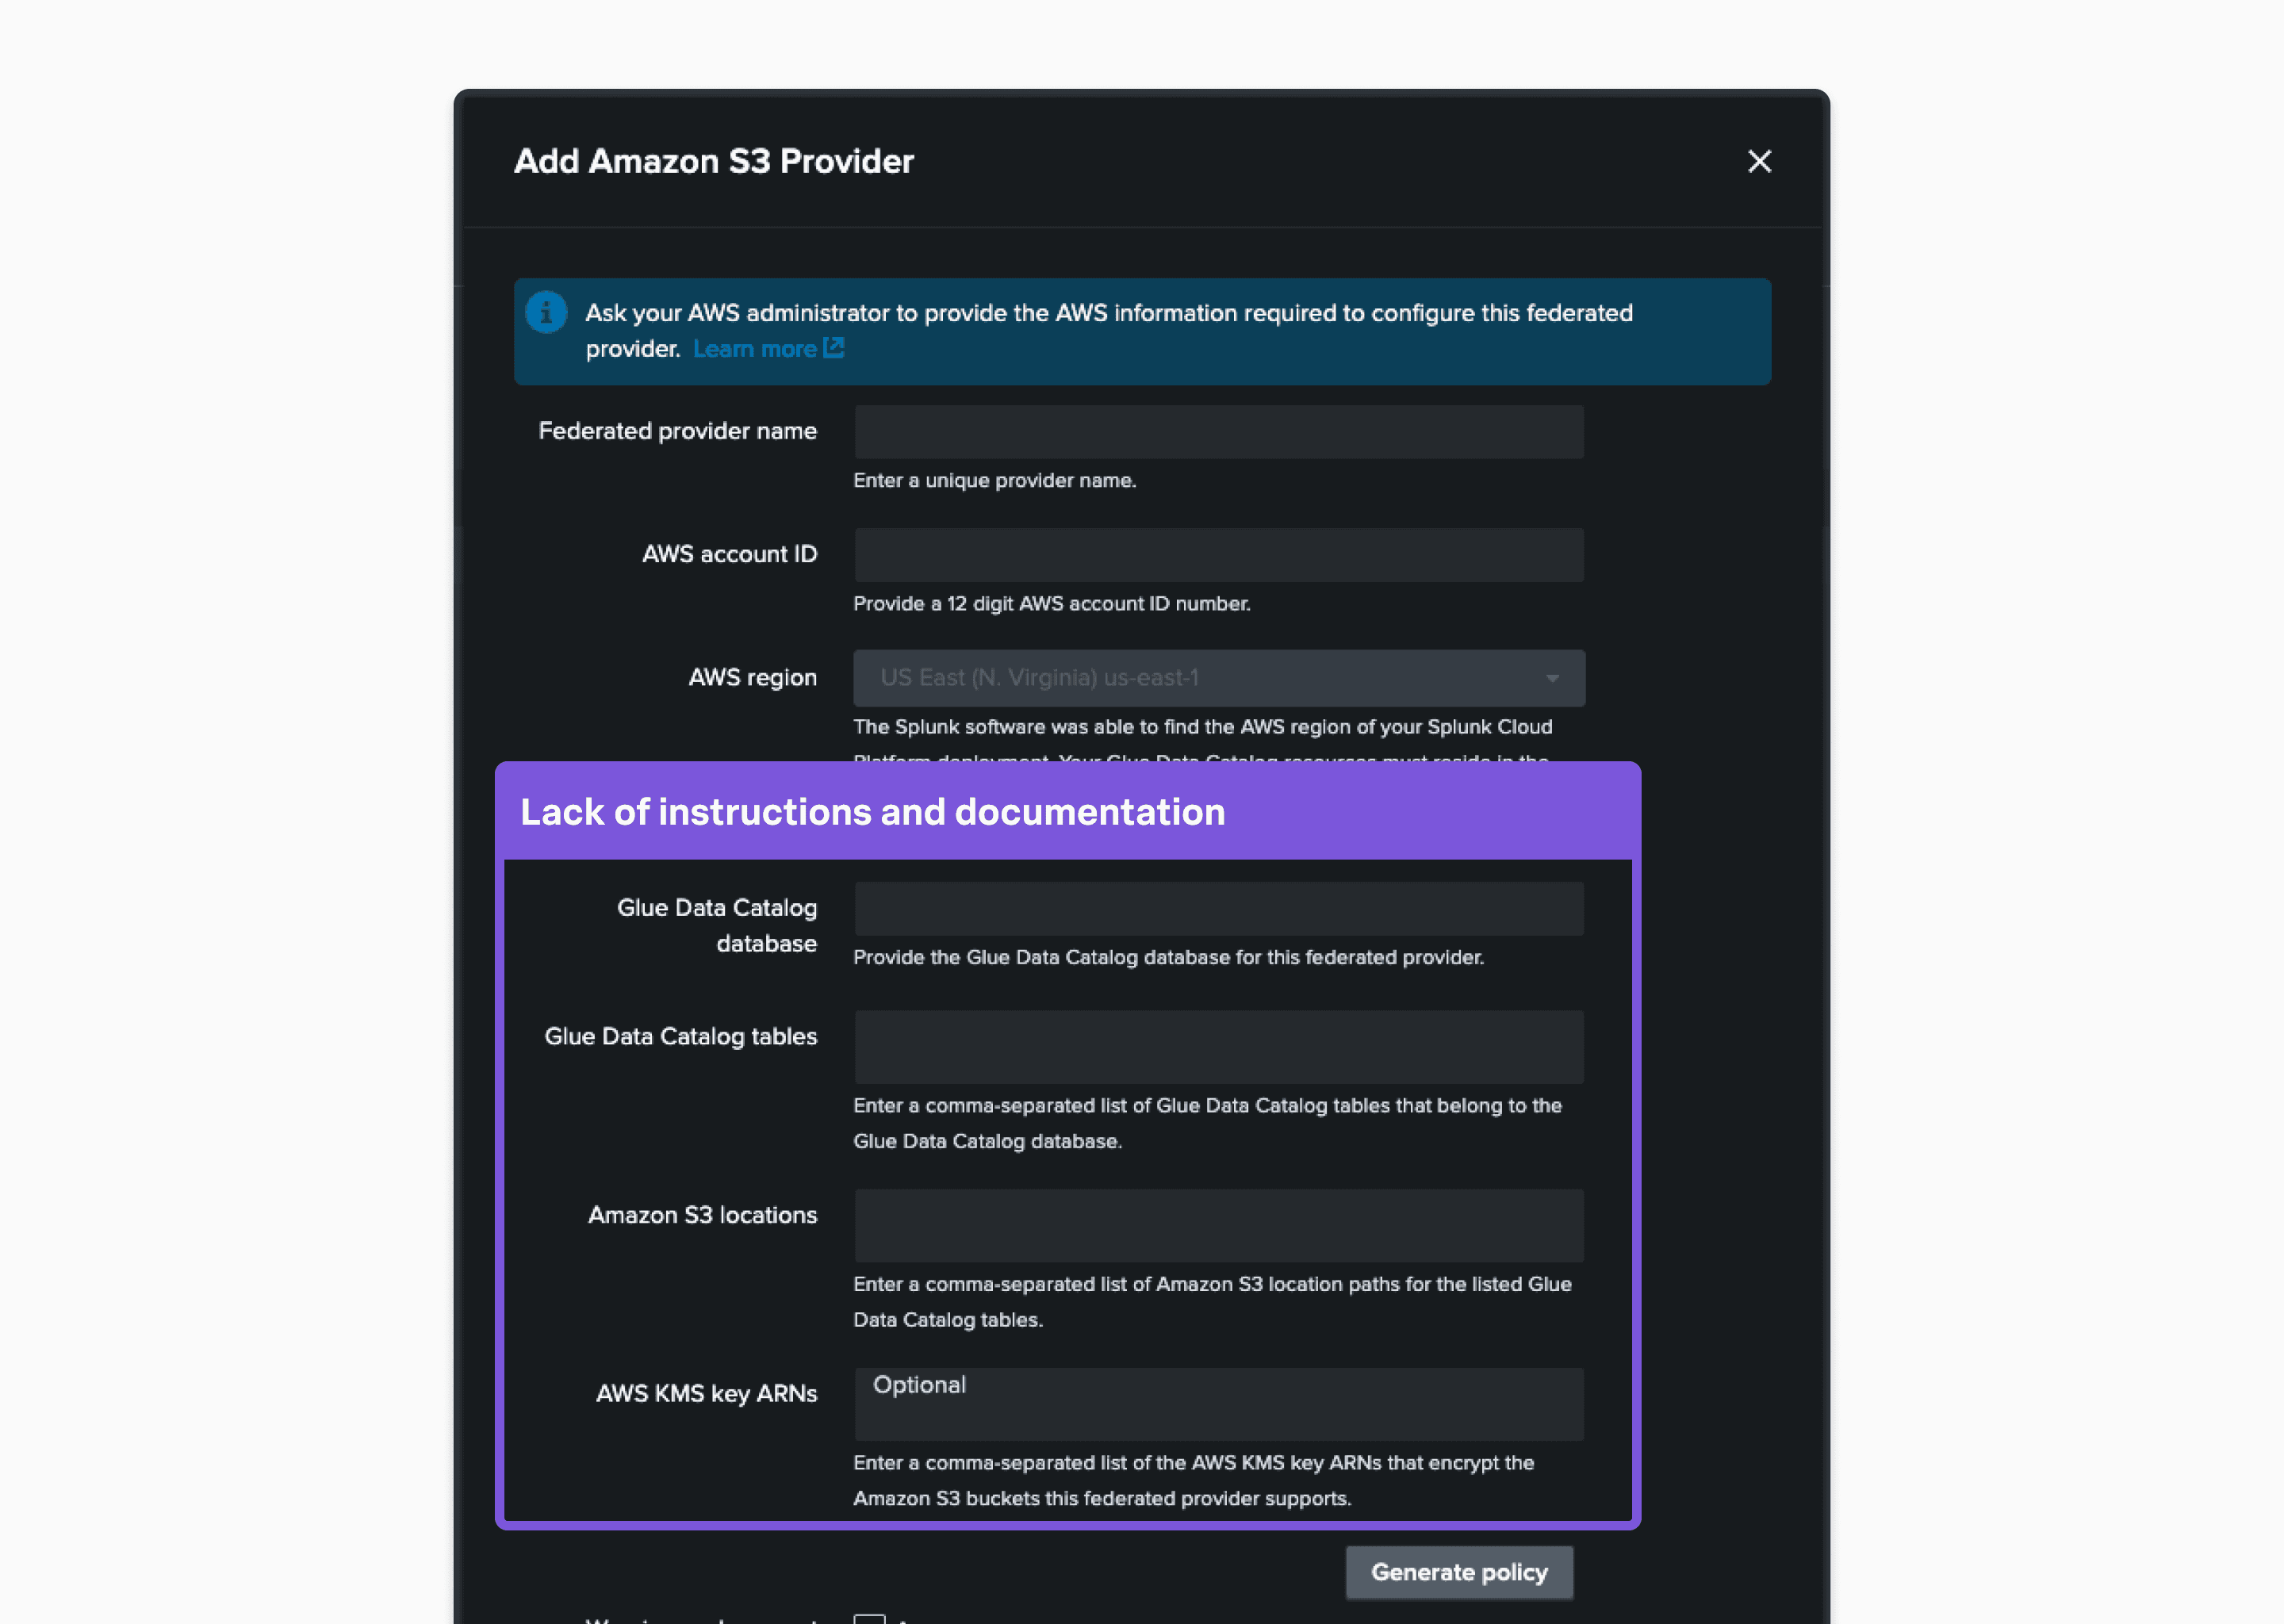This screenshot has height=1624, width=2284.
Task: Click the AWS account ID label
Action: pos(729,554)
